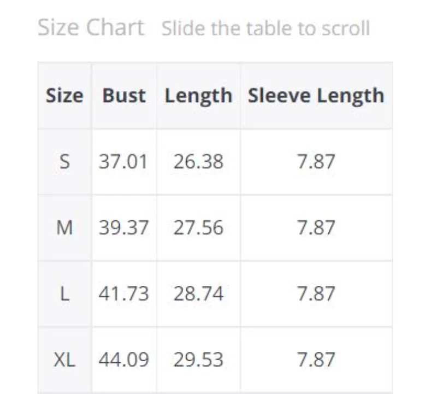Click the L size row label
This screenshot has height=394, width=437.
(x=64, y=294)
